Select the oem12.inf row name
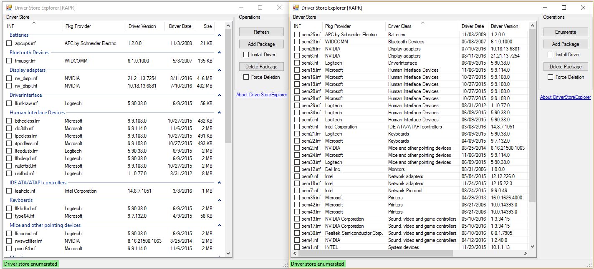Viewport: 594px width, 269px height. [x=311, y=169]
